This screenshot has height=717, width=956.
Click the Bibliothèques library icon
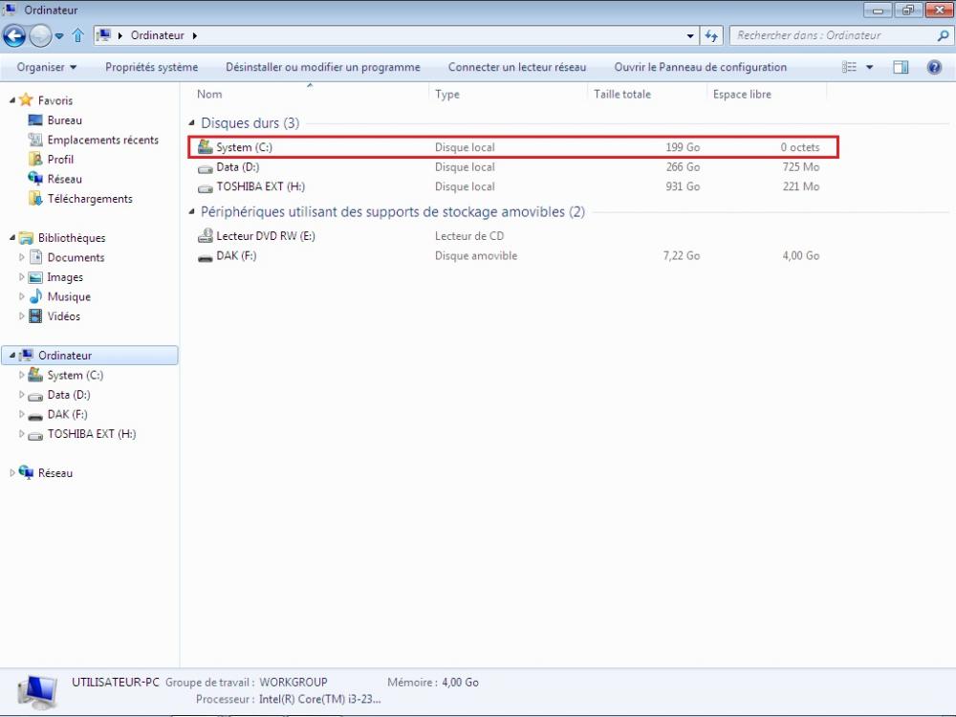point(26,238)
